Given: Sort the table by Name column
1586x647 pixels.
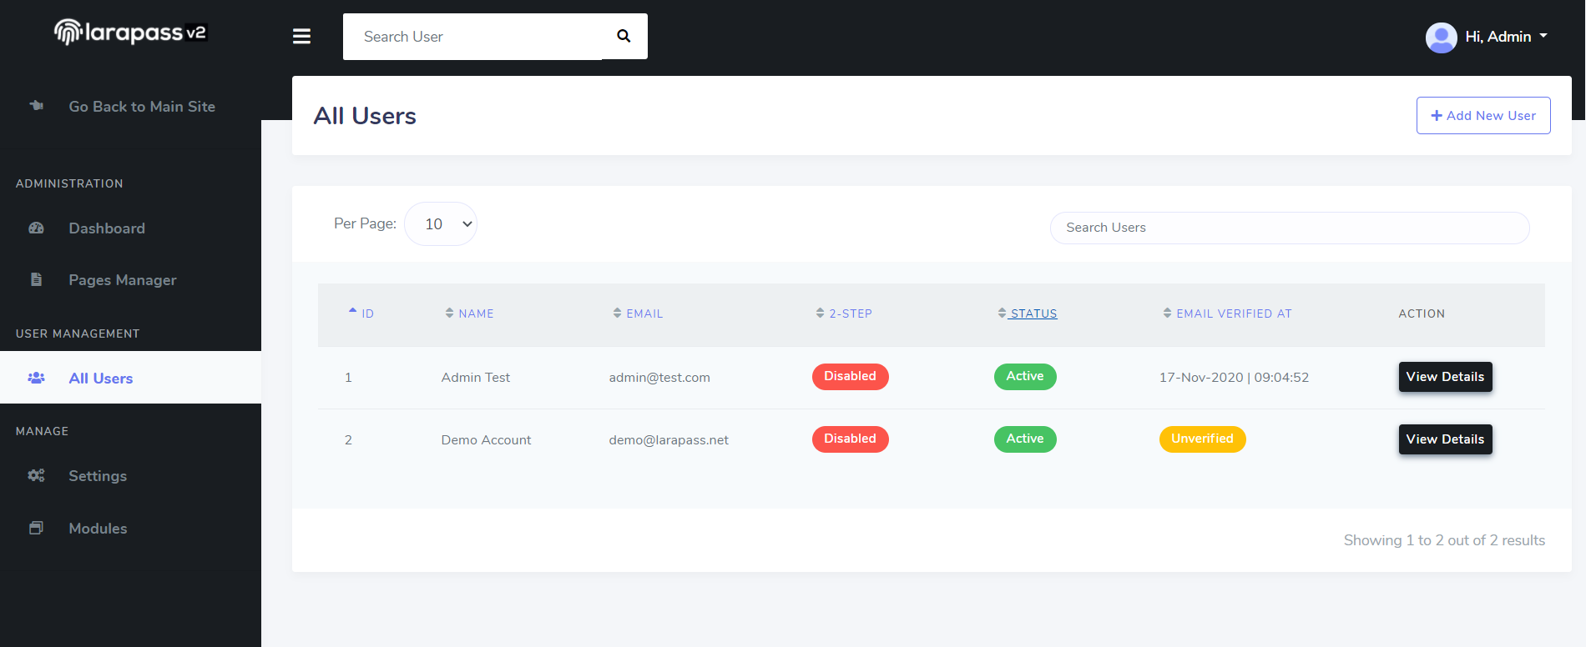Looking at the screenshot, I should click(469, 313).
